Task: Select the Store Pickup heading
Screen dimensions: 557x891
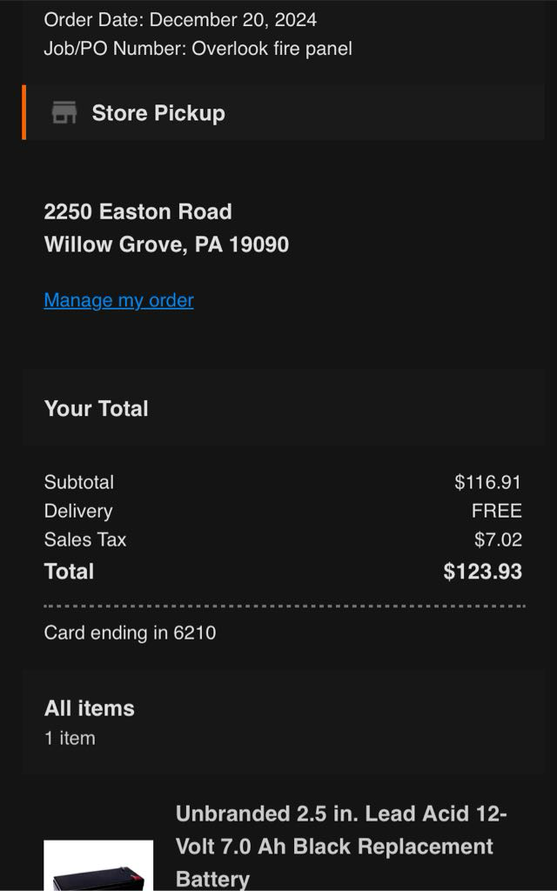Action: [x=158, y=113]
